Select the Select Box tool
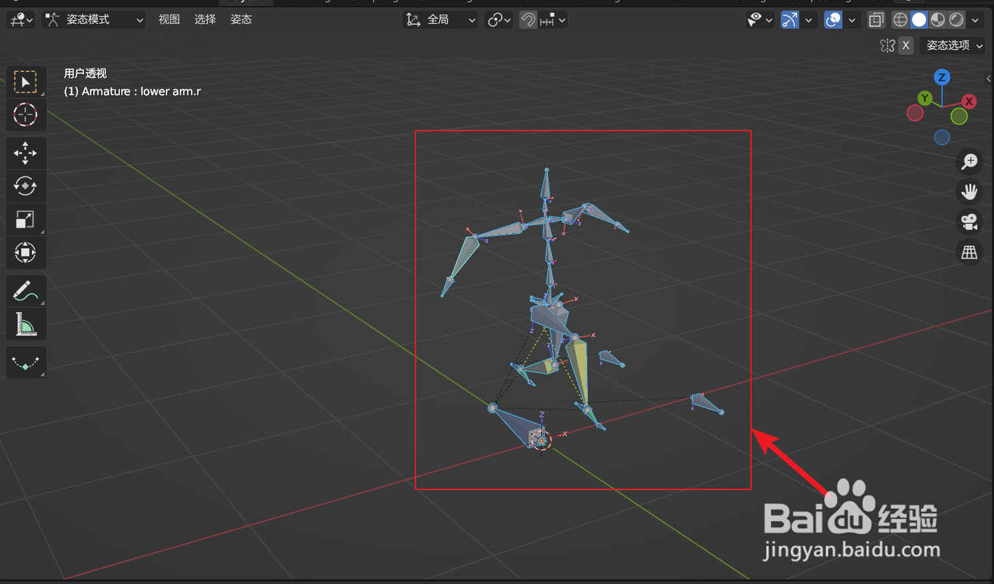 tap(26, 83)
